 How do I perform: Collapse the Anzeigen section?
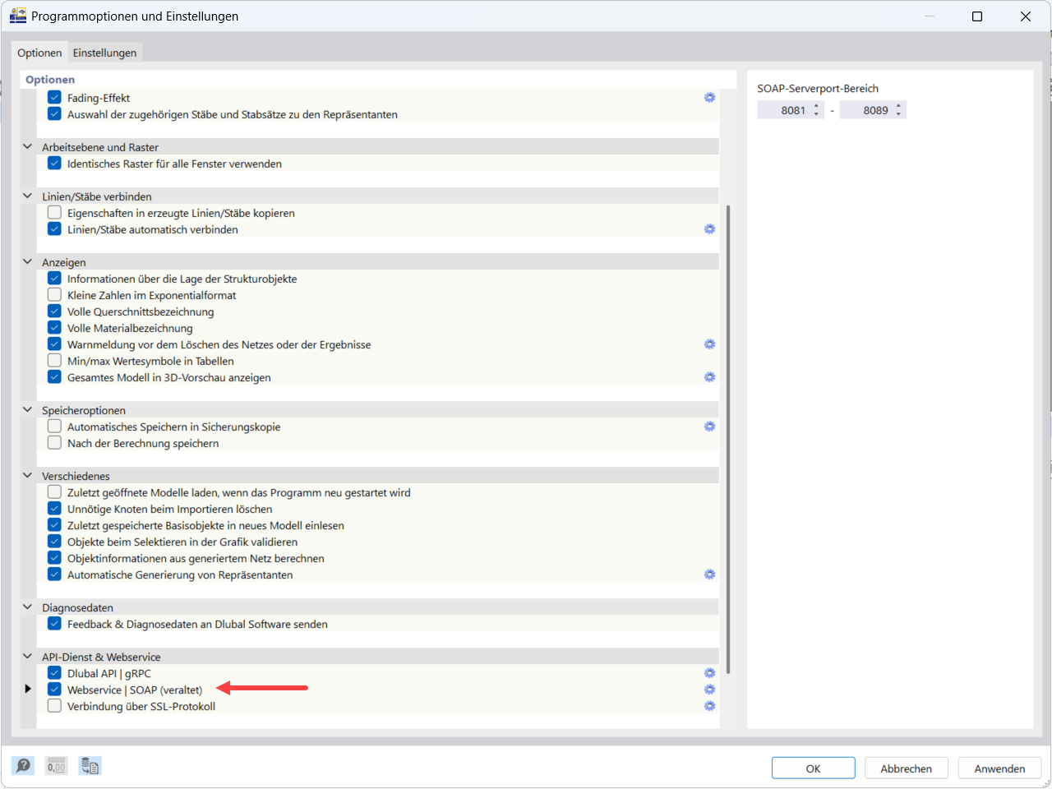click(x=27, y=261)
